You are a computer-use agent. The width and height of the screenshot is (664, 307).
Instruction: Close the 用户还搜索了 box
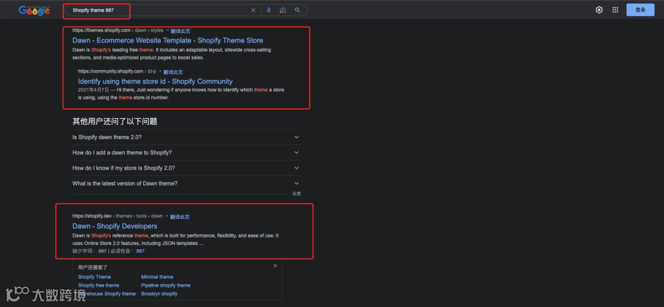[275, 265]
